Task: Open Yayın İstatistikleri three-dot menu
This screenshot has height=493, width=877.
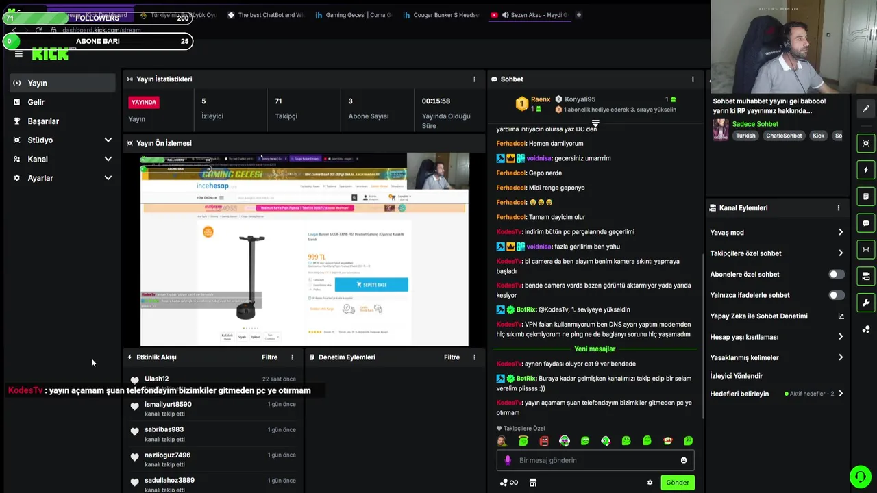Action: click(474, 79)
